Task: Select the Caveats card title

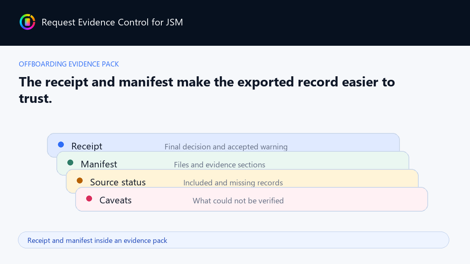Action: pos(116,200)
